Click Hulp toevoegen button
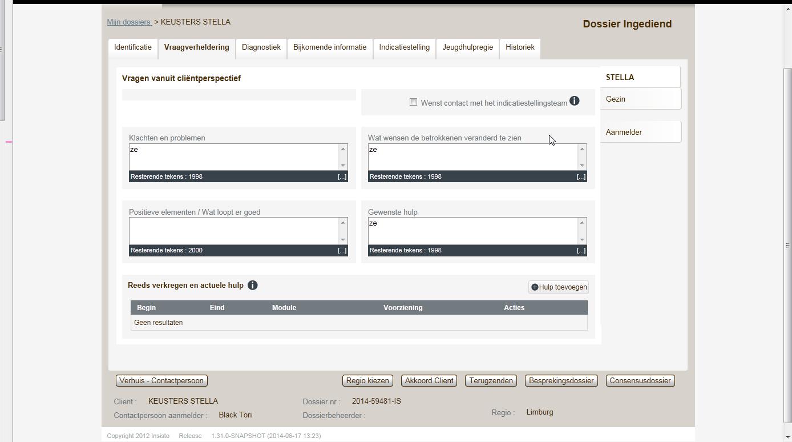792x442 pixels. pyautogui.click(x=559, y=287)
